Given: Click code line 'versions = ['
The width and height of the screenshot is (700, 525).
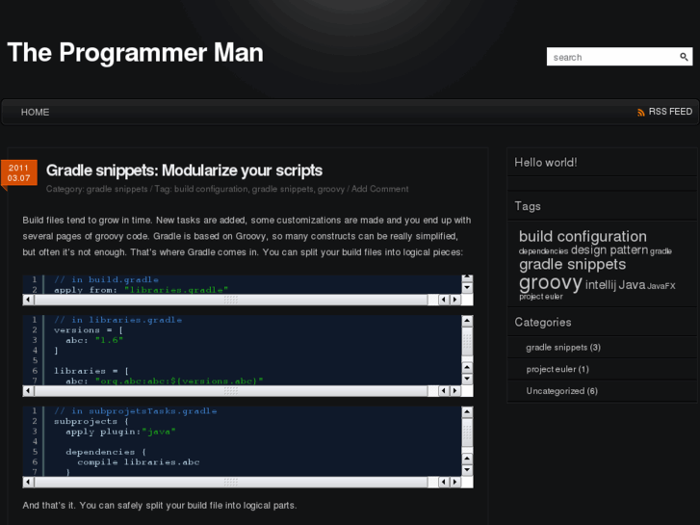Looking at the screenshot, I should coord(89,330).
